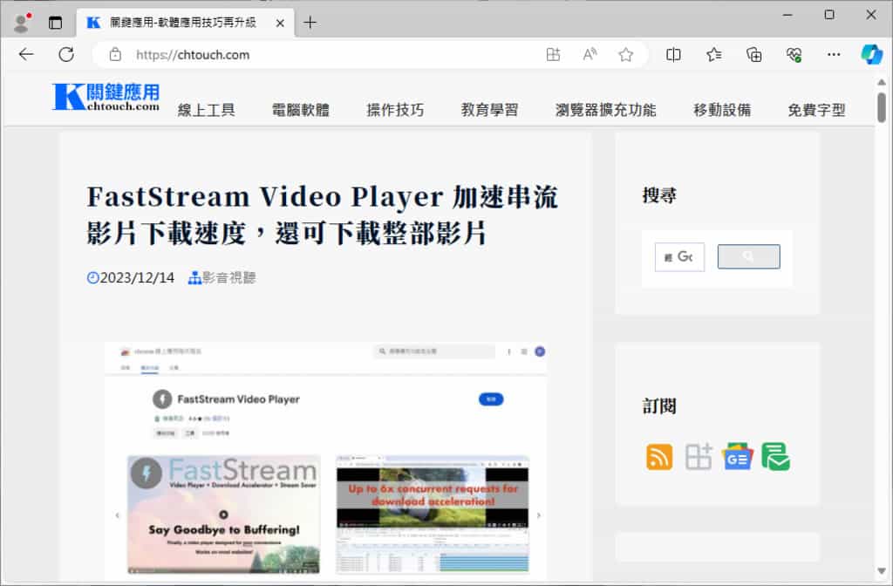The height and width of the screenshot is (586, 893).
Task: Open the 教育學習 menu
Action: [490, 109]
